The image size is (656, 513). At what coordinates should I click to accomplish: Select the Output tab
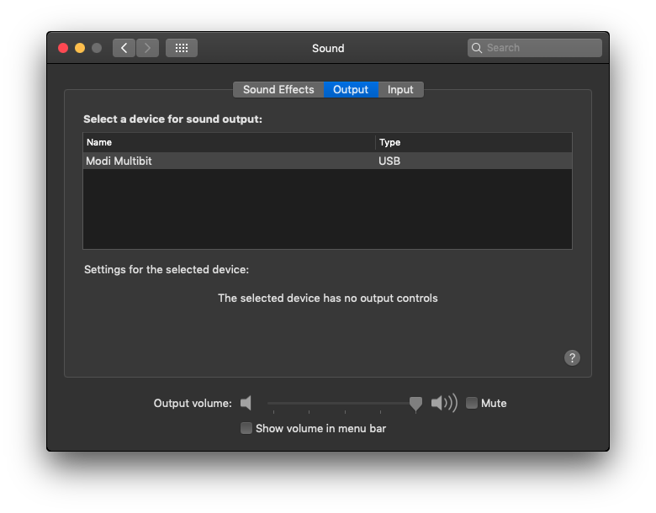click(351, 89)
